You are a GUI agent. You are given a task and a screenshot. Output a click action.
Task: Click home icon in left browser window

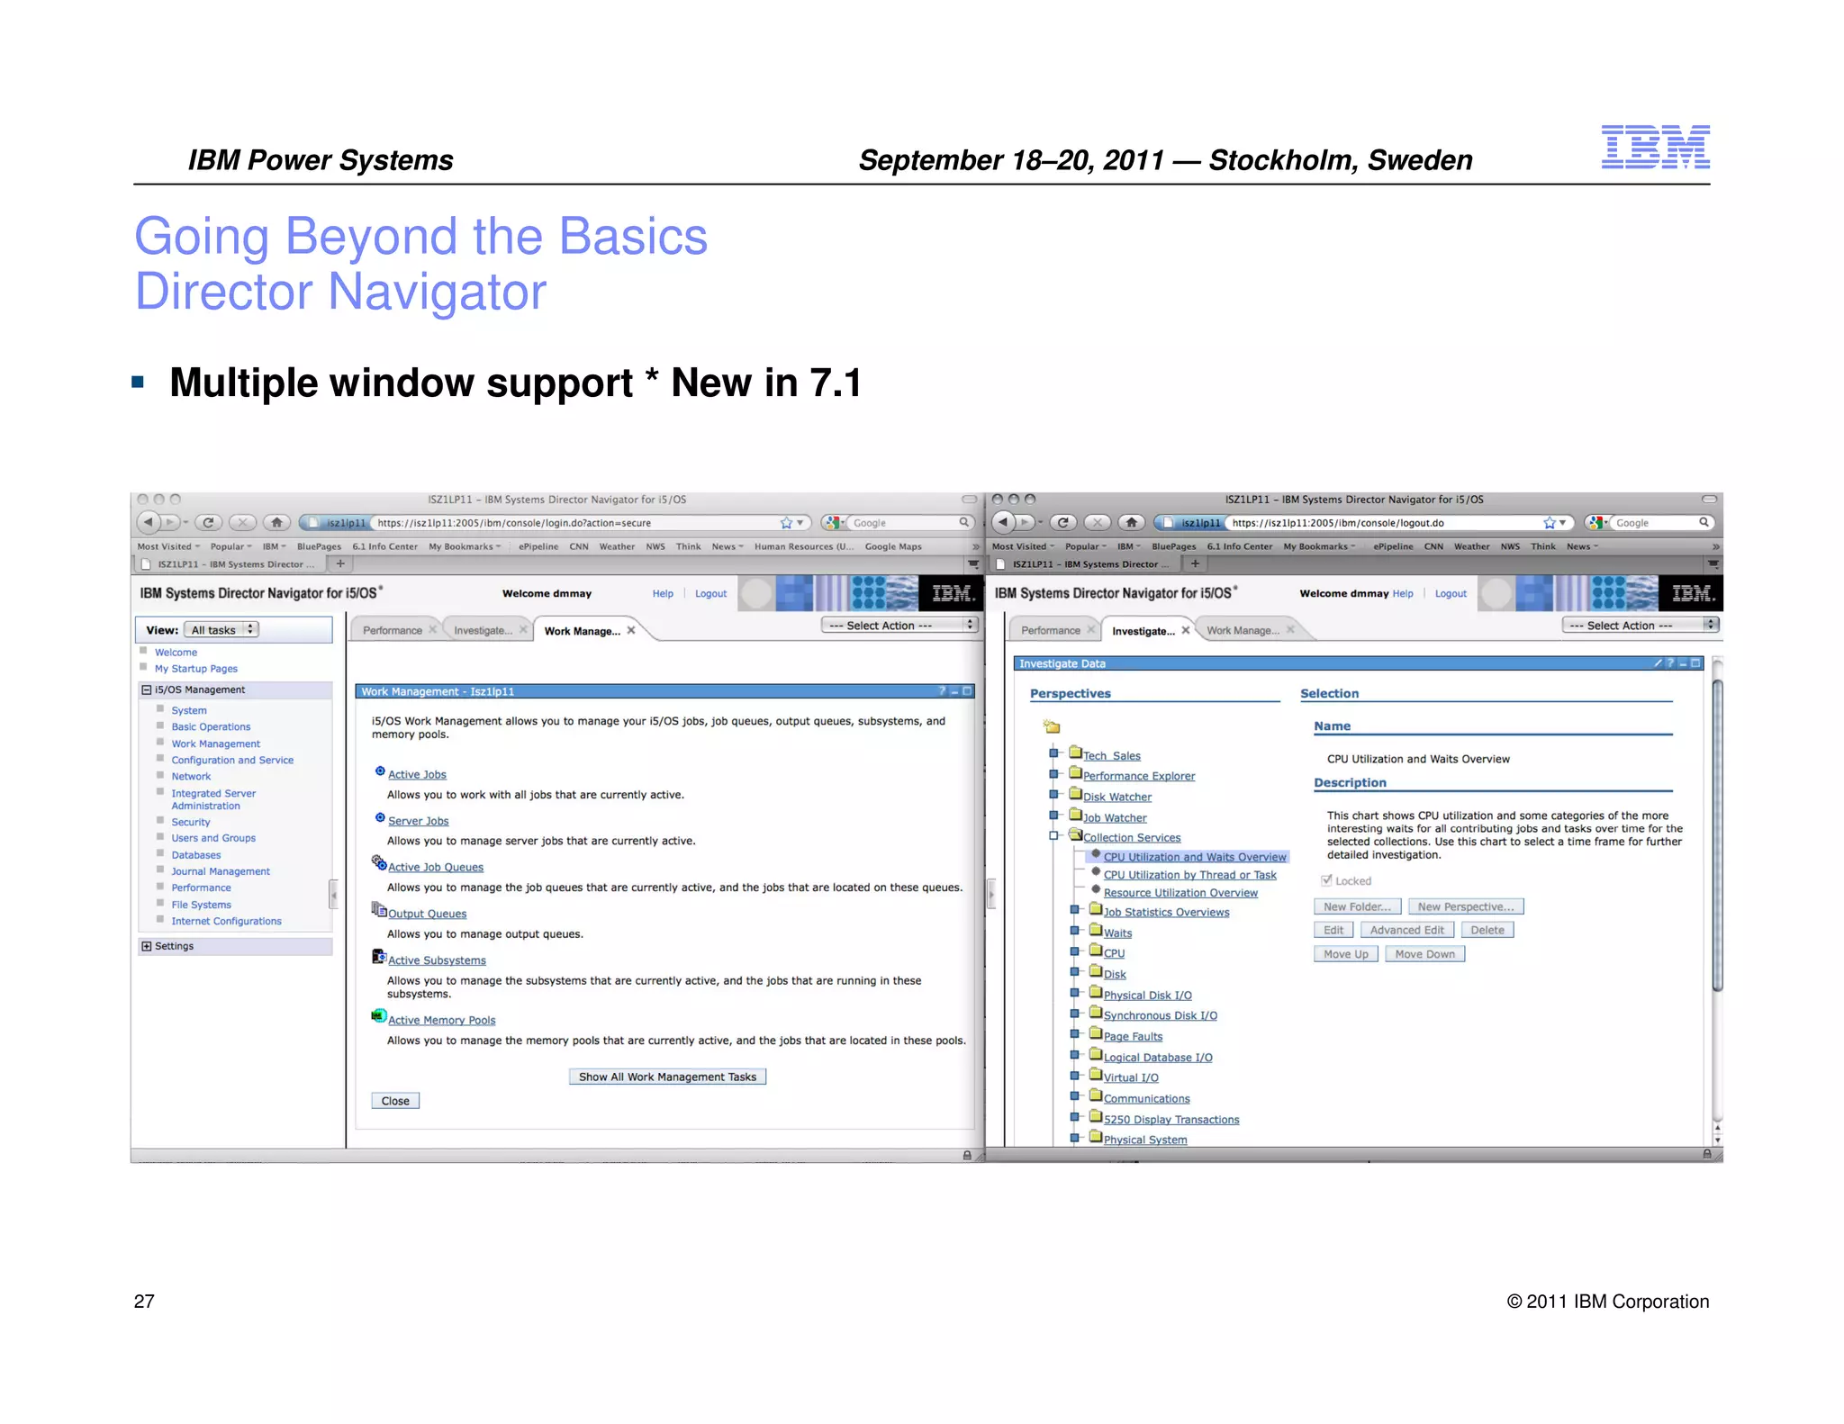click(276, 522)
